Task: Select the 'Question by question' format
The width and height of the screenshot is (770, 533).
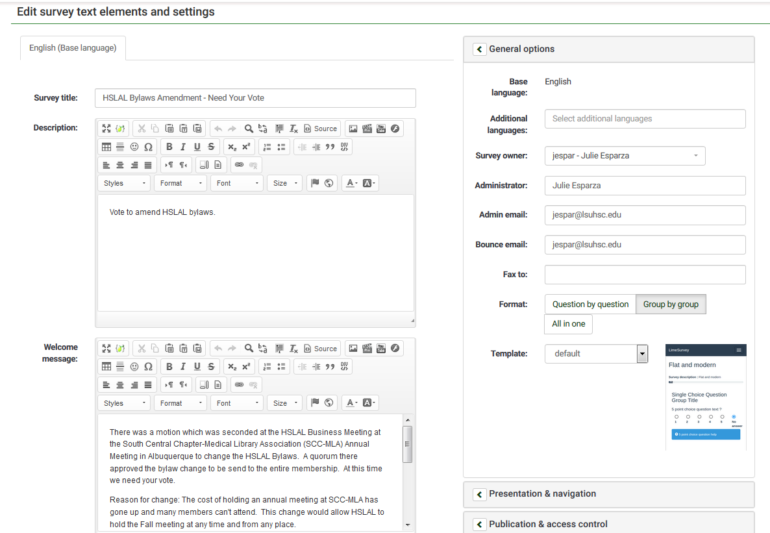Action: point(590,304)
